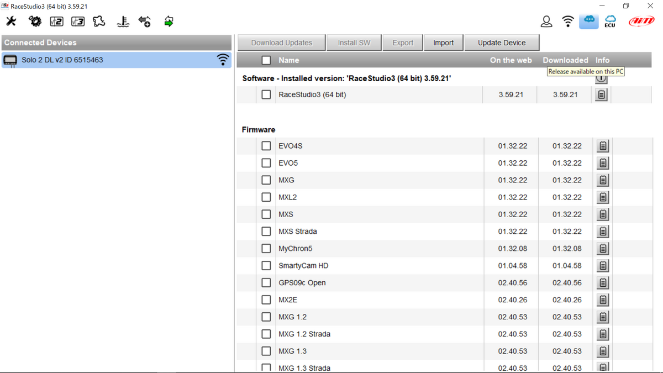This screenshot has width=663, height=373.
Task: Check the RaceStudio3 (64 bit) checkbox
Action: point(266,94)
